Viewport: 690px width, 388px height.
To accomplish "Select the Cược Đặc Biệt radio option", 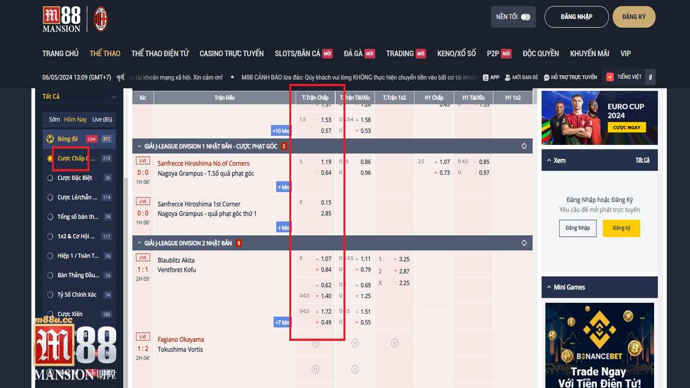I will point(50,178).
